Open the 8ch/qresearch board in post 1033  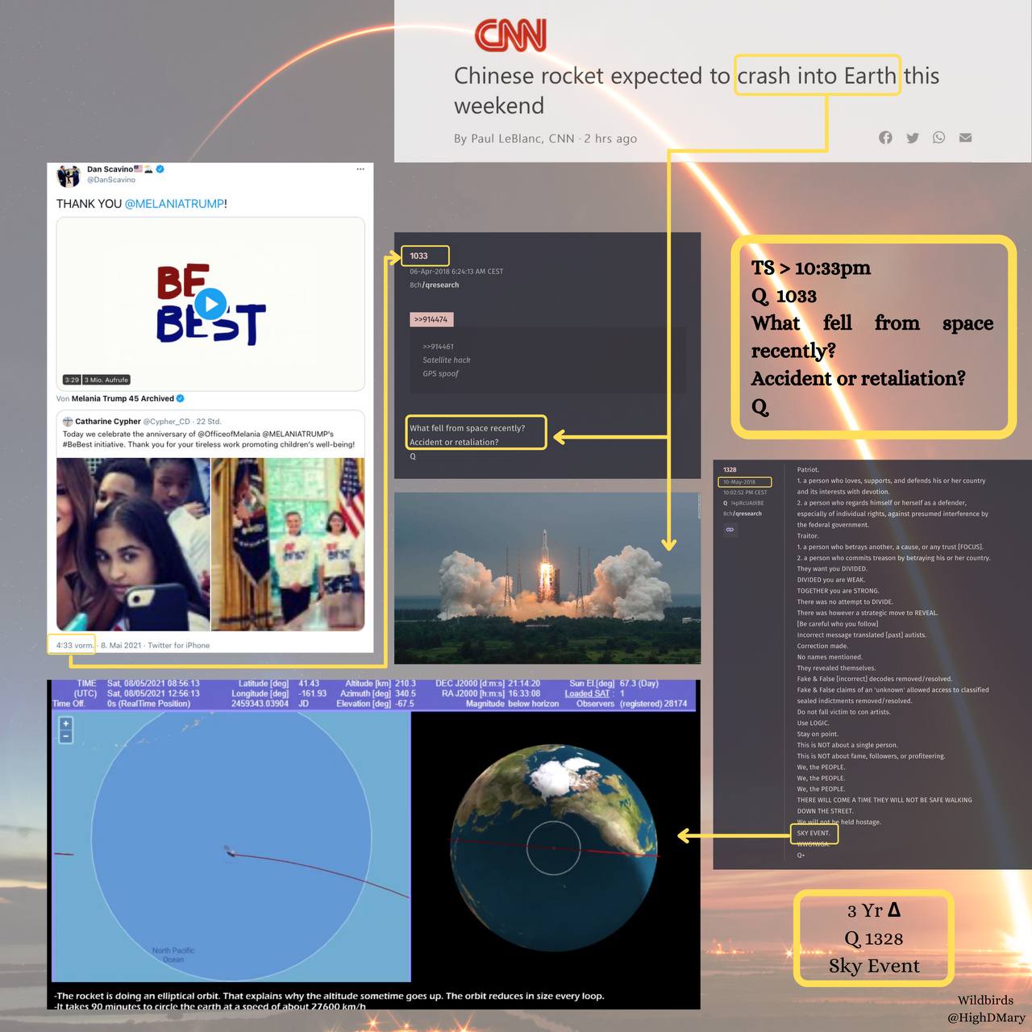coord(435,285)
